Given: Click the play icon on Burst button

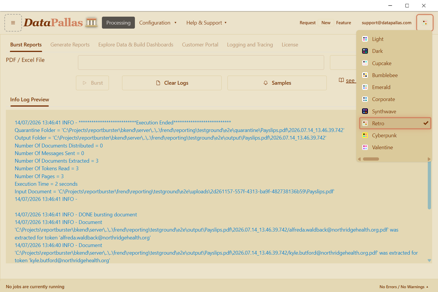Looking at the screenshot, I should [85, 83].
